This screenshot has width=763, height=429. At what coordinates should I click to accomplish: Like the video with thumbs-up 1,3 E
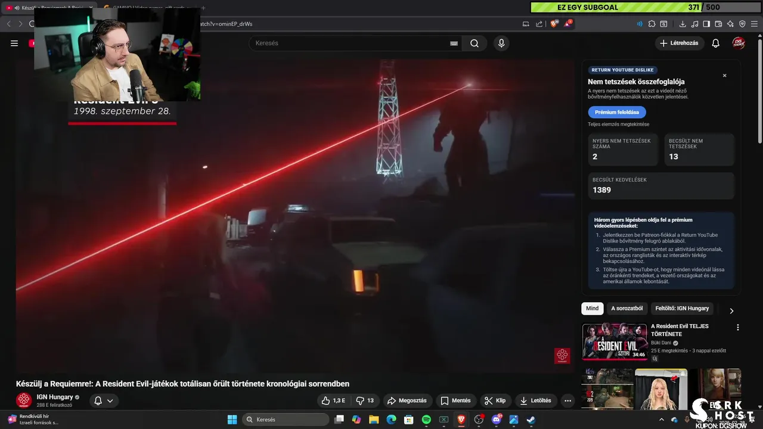point(333,400)
